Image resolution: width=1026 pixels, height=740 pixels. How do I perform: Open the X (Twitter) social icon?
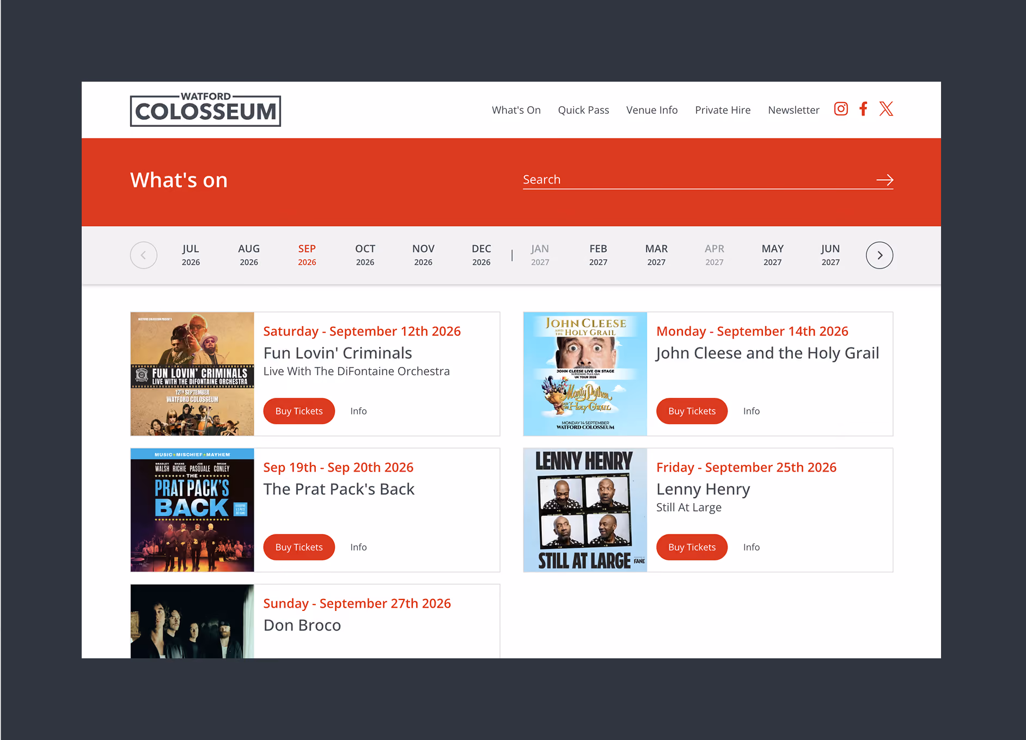pos(886,109)
